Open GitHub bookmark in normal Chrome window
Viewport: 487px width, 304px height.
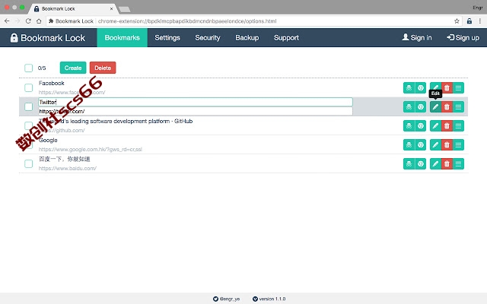tap(421, 125)
